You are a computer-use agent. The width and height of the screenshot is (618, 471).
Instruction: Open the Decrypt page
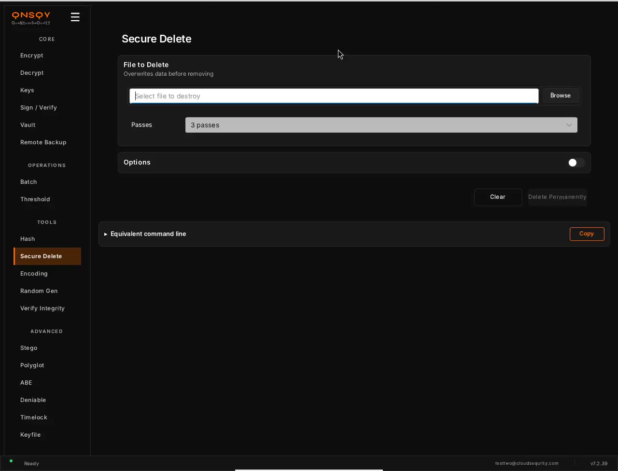click(47, 73)
